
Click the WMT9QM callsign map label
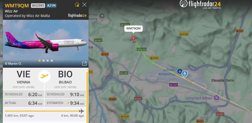133,29
